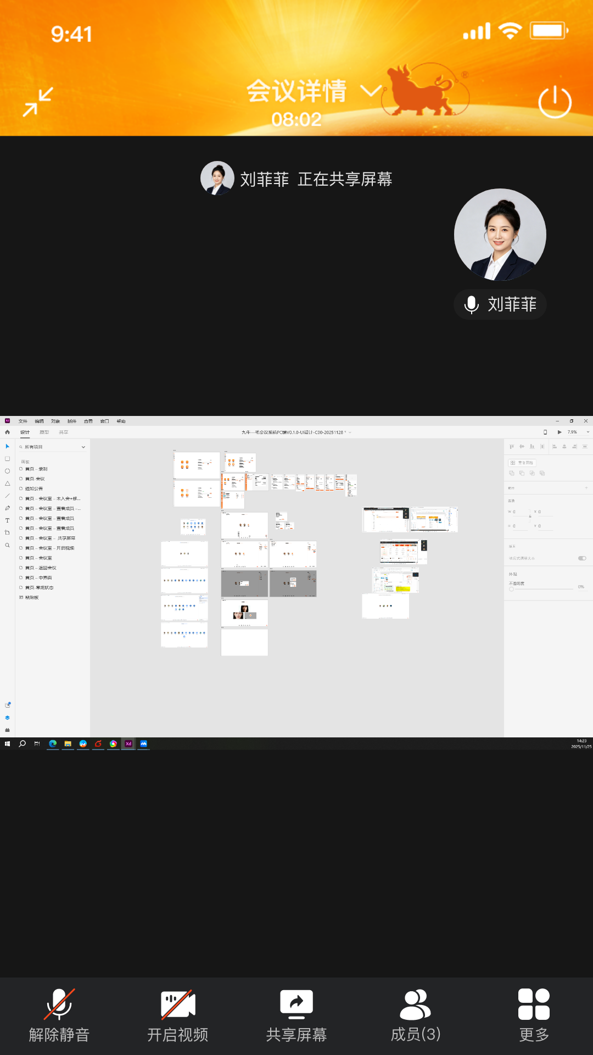The image size is (593, 1055).
Task: Open File Explorer on the shared taskbar
Action: coord(68,743)
